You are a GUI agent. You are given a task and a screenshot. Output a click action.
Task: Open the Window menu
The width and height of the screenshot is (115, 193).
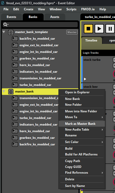pos(56,9)
